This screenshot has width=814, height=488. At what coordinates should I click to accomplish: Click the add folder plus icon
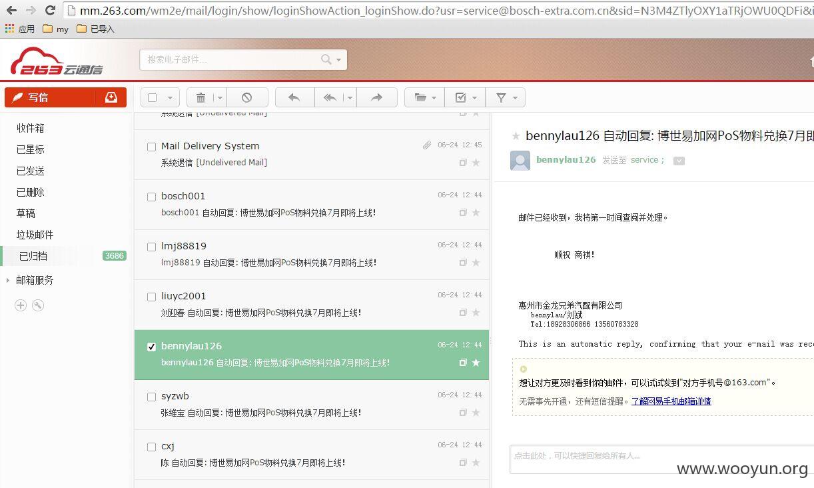(21, 305)
